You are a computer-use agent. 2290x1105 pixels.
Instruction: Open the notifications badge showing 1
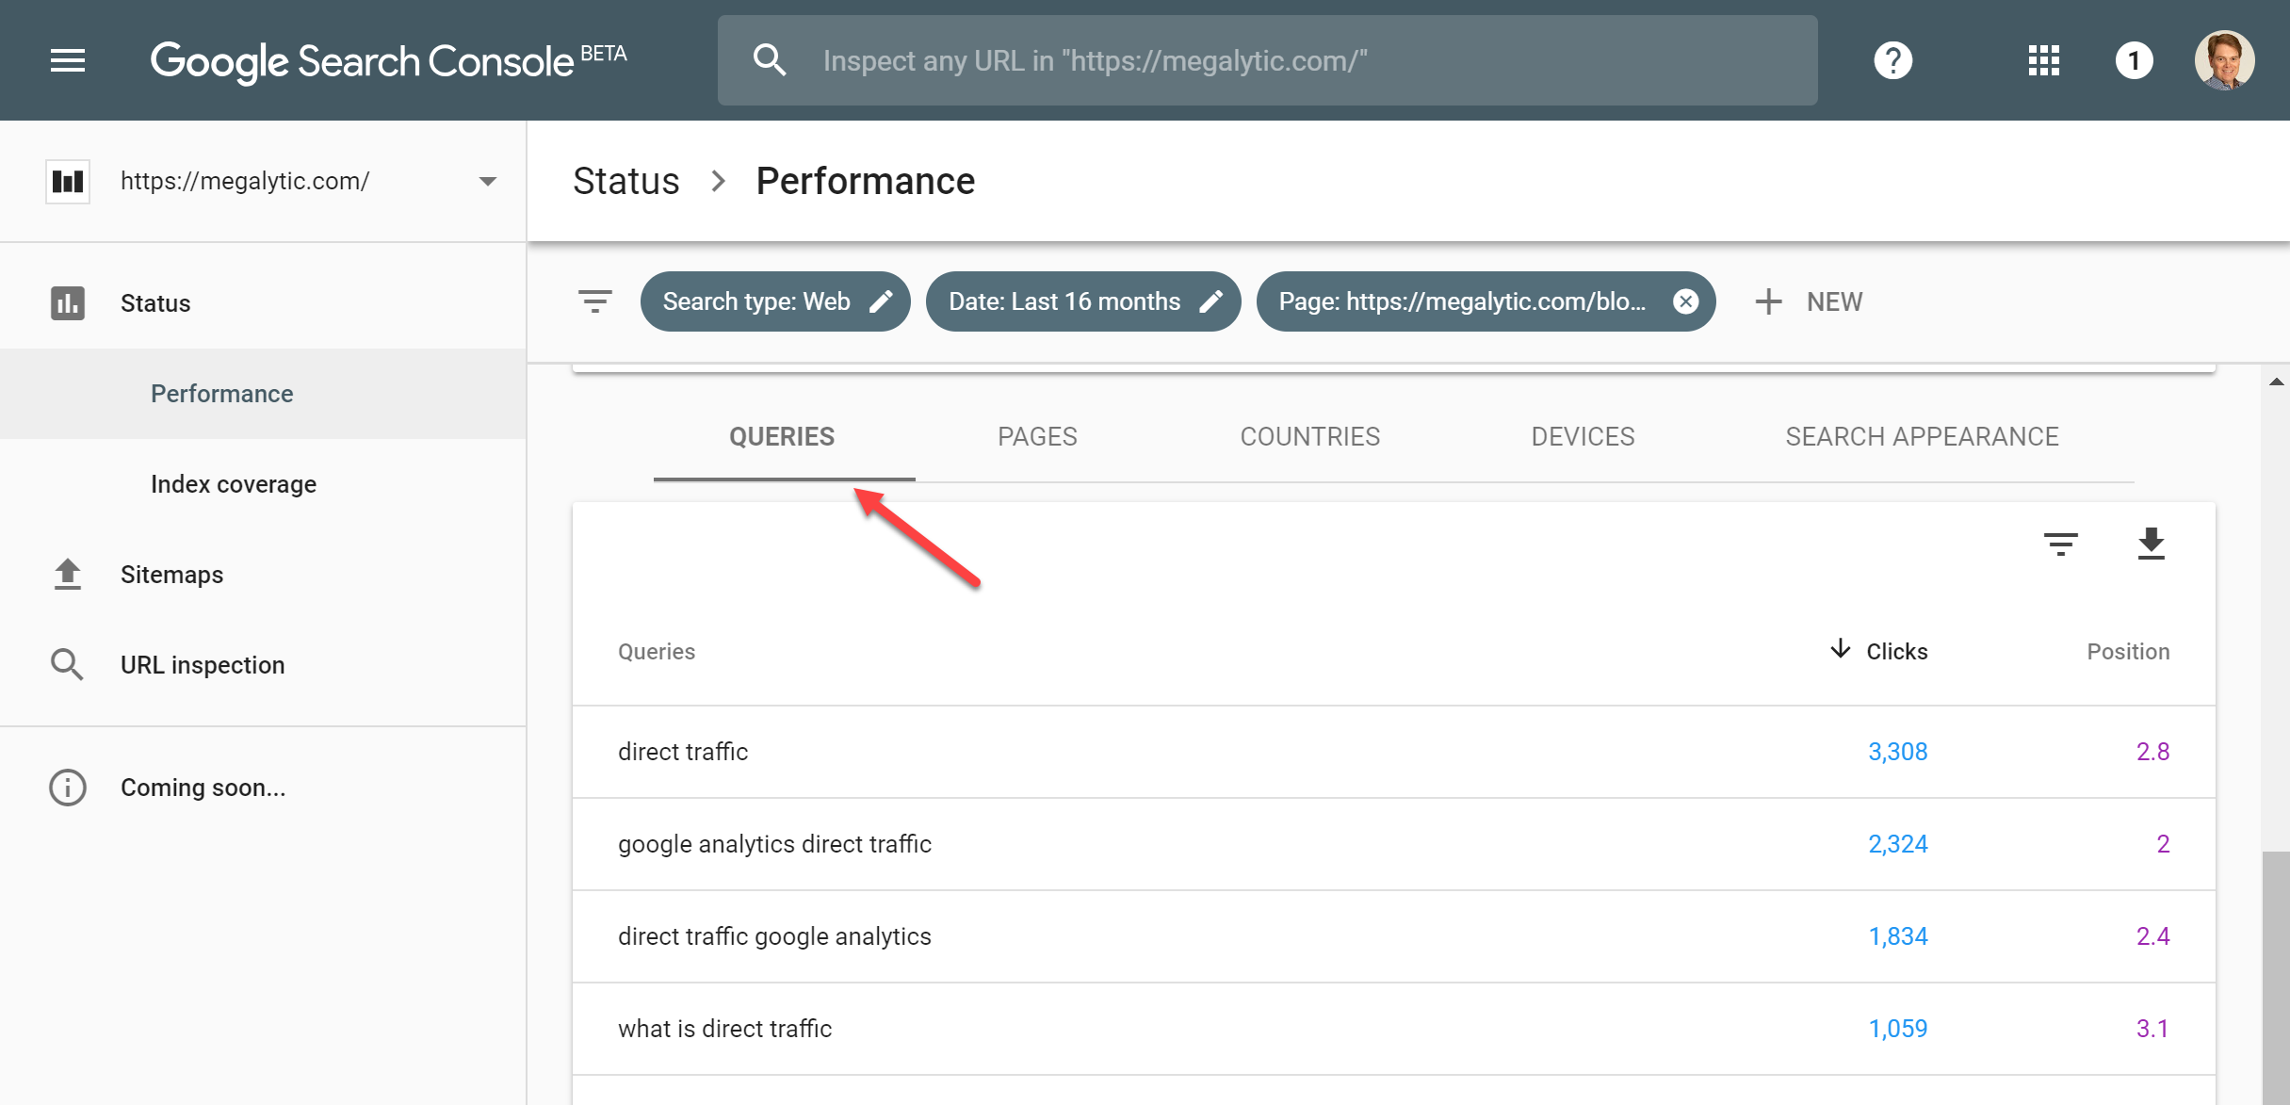[x=2134, y=61]
